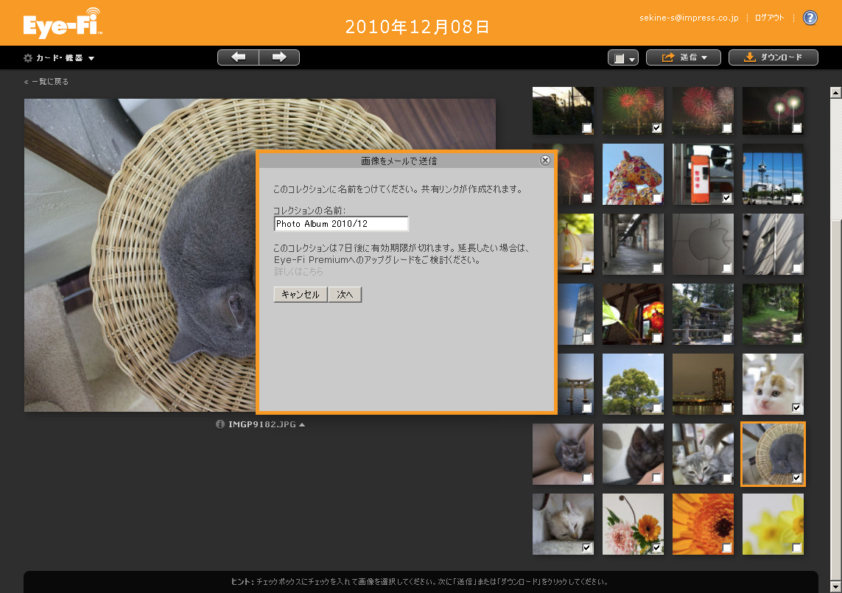Image resolution: width=842 pixels, height=593 pixels.
Task: Click the gear icon next to カード・機器
Action: click(28, 57)
